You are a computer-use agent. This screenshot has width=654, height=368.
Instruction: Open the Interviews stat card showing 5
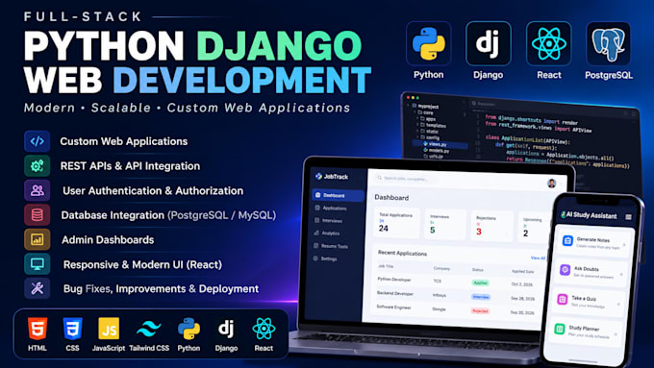point(445,225)
